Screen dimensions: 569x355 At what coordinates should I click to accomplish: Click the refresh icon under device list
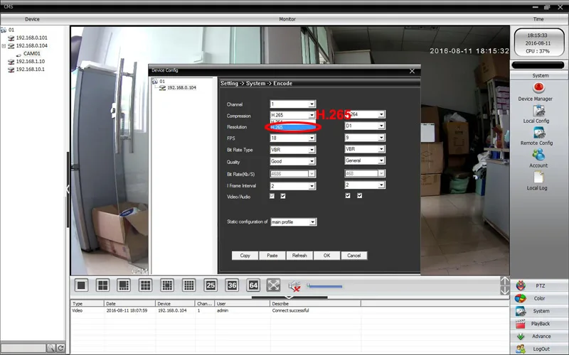[60, 348]
